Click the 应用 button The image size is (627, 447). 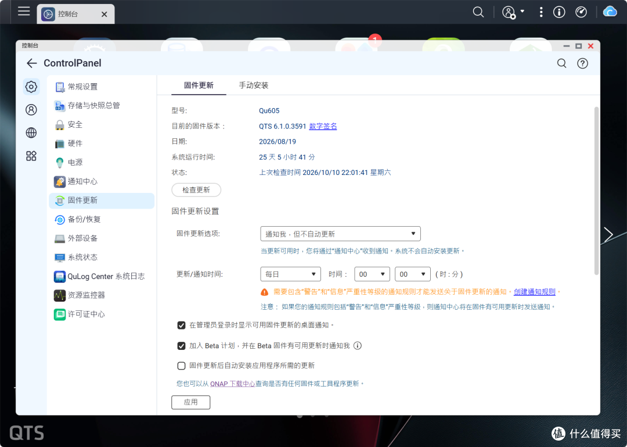[191, 402]
